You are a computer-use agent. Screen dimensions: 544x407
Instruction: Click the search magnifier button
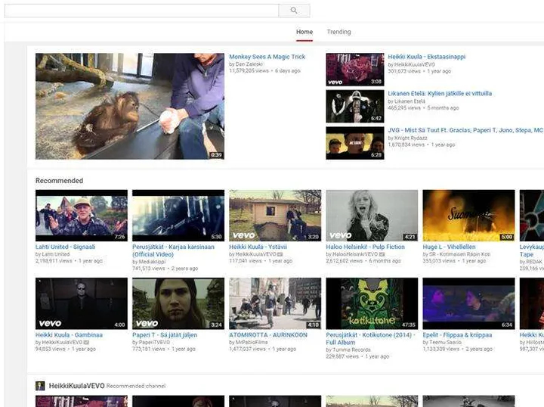coord(294,11)
